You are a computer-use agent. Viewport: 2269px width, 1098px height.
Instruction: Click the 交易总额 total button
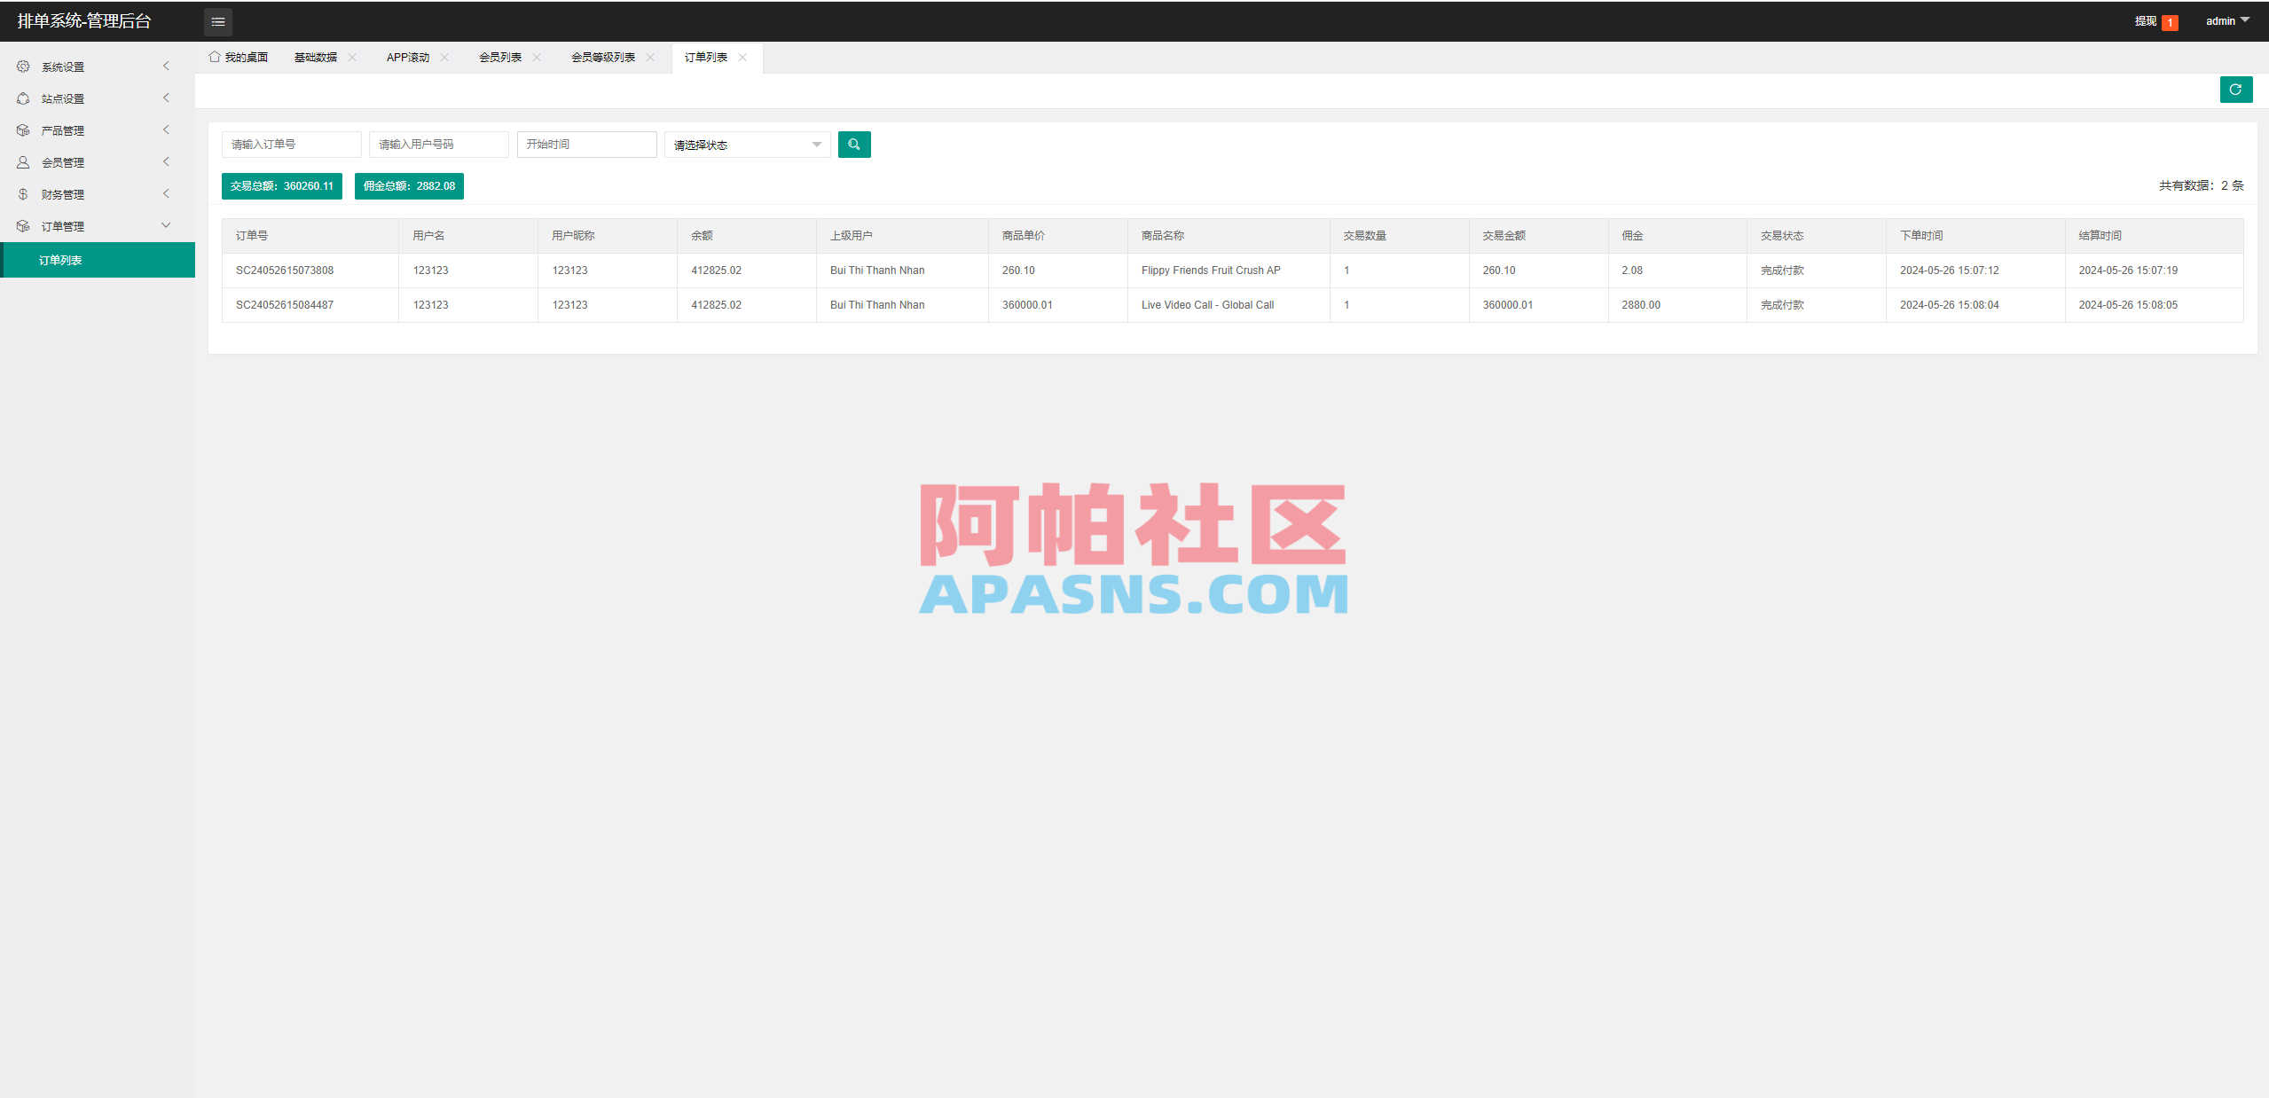pos(281,185)
